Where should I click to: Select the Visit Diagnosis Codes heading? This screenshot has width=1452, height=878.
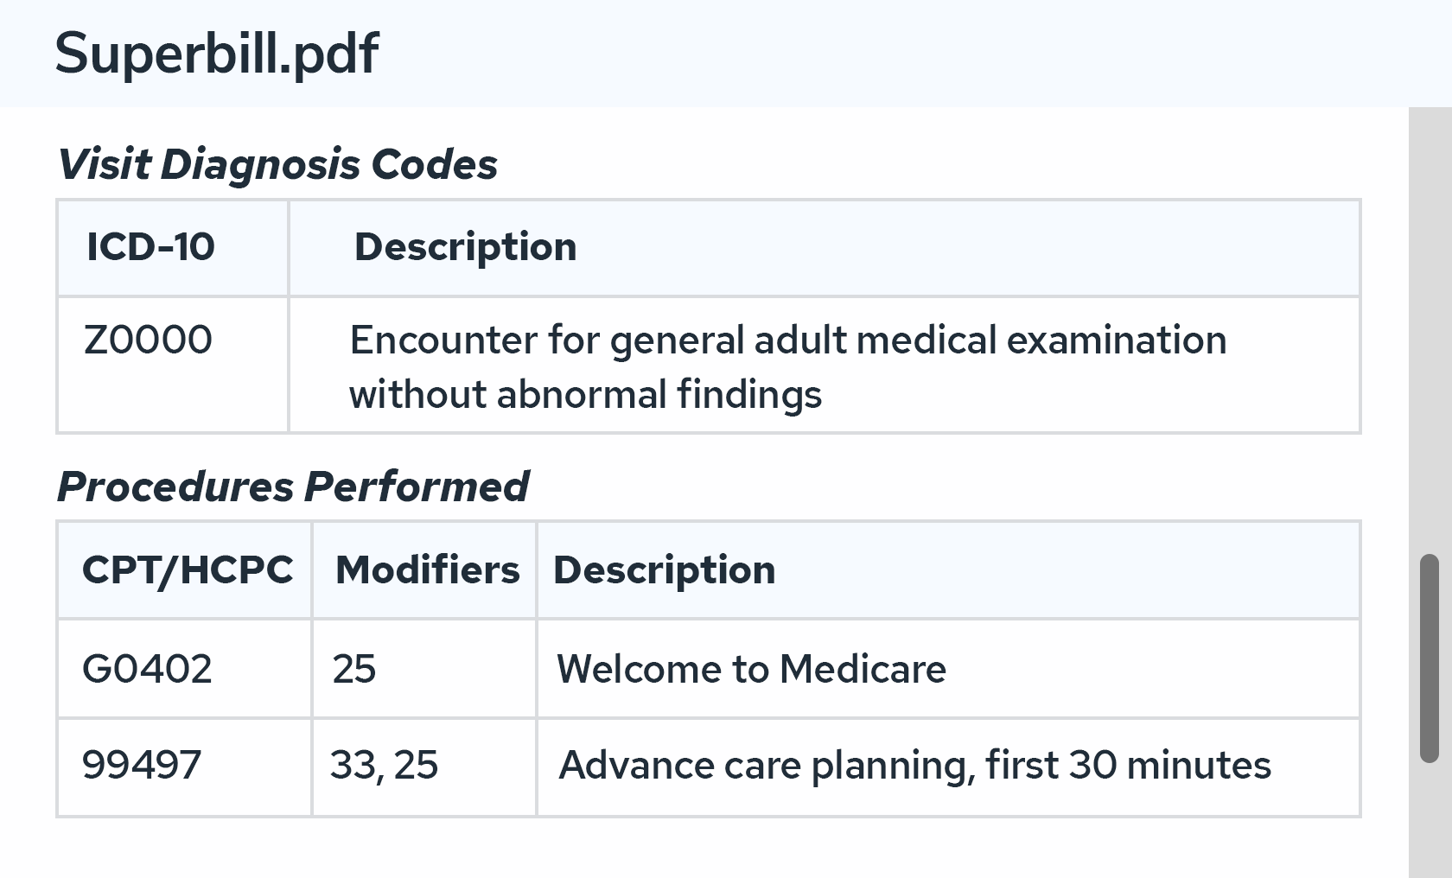click(277, 164)
